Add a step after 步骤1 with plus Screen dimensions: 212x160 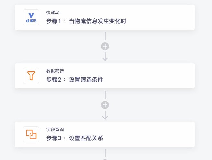(x=105, y=47)
